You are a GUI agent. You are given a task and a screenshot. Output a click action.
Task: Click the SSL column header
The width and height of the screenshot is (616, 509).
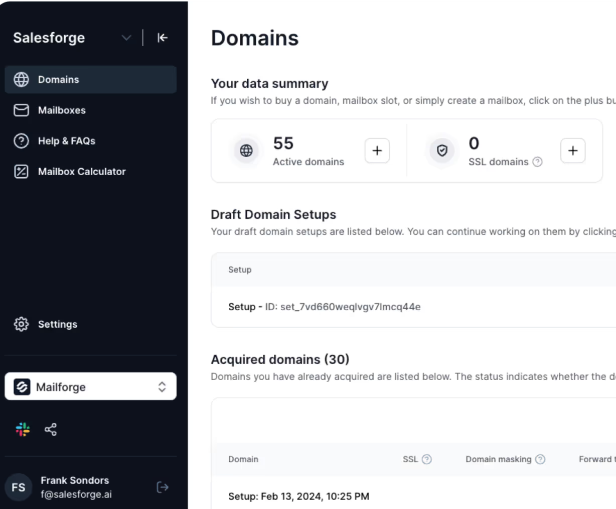[410, 459]
